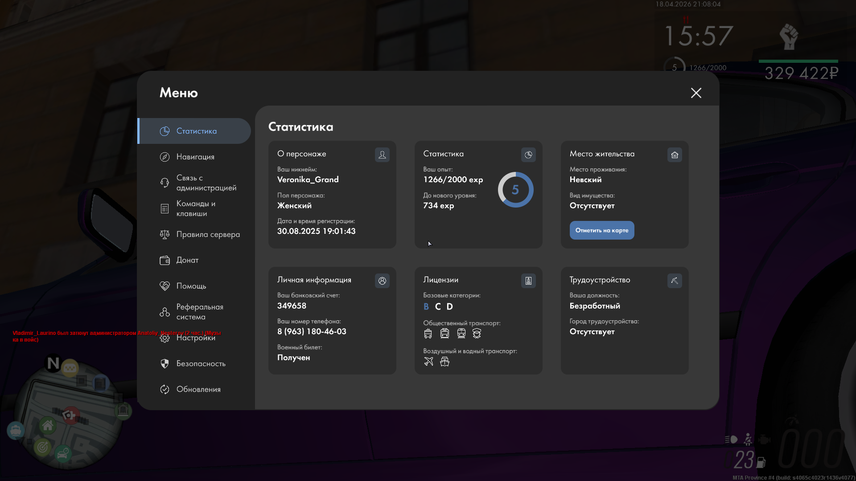Click the user icon in Личная информация card

coord(382,281)
